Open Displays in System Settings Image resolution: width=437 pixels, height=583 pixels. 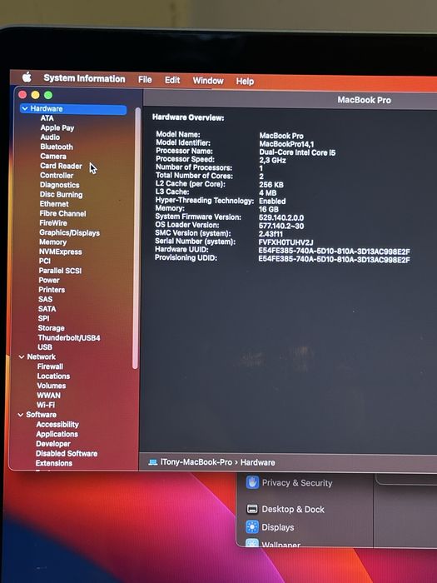pos(277,527)
